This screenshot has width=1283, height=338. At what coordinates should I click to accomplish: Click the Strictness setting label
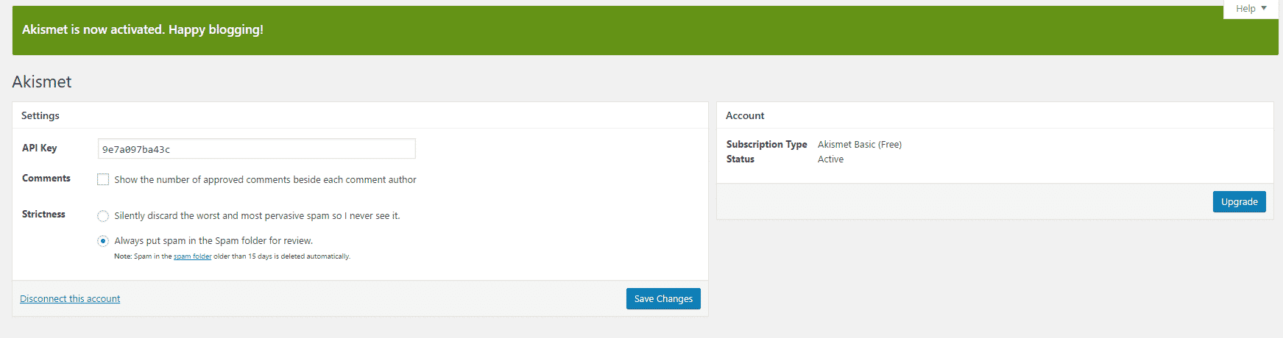[43, 215]
